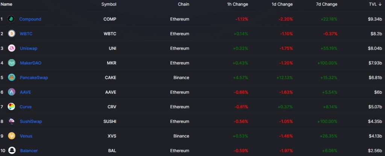This screenshot has height=156, width=385.
Task: Sort by 1d Change column header
Action: tap(282, 4)
